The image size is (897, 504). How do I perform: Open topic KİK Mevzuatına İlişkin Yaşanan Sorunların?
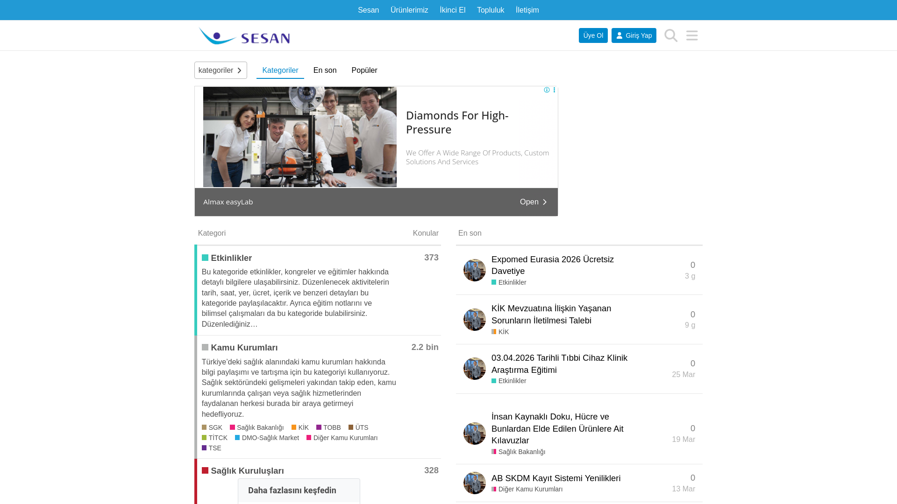(551, 315)
